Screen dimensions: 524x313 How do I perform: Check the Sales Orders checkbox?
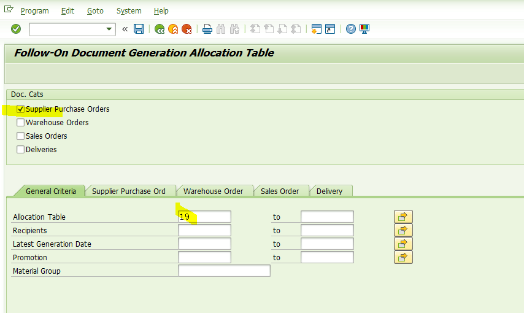coord(20,136)
